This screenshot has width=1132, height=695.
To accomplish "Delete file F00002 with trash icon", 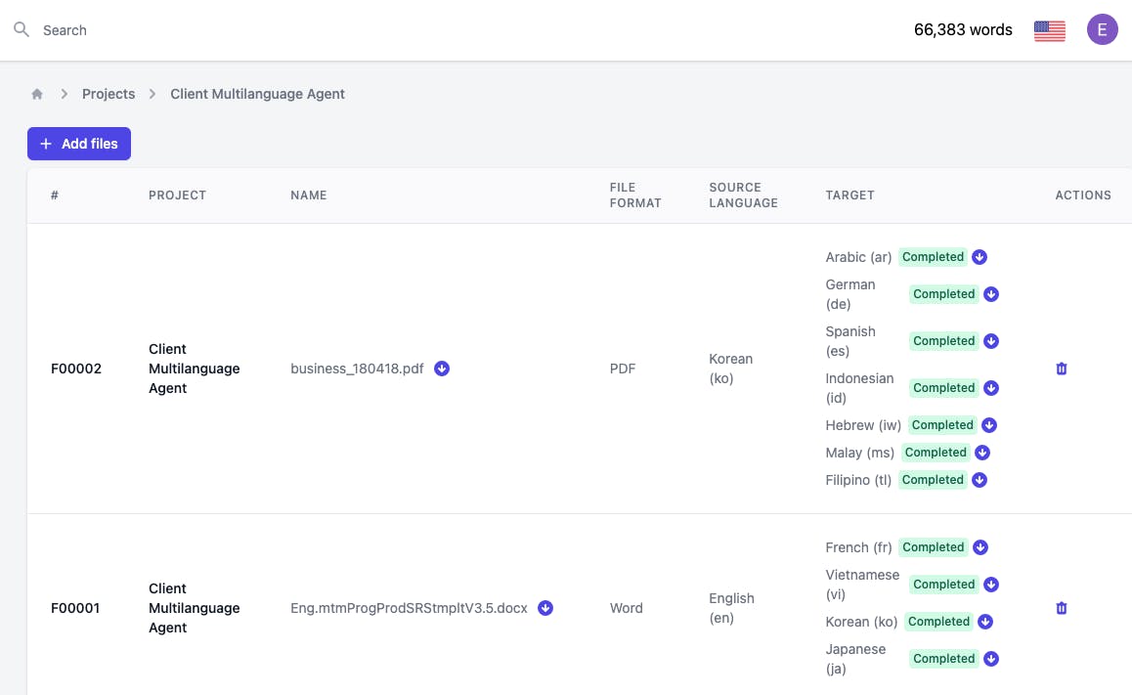I will coord(1062,369).
